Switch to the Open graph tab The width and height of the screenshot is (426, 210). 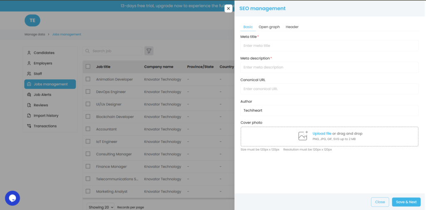[x=269, y=27]
